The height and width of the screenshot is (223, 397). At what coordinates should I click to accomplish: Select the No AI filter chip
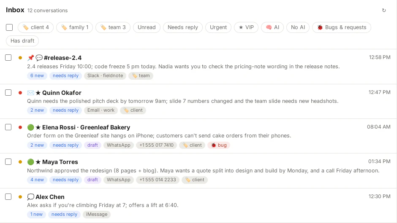click(x=298, y=27)
